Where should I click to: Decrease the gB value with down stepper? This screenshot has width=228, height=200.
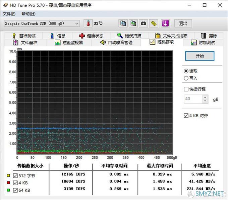tap(205, 101)
